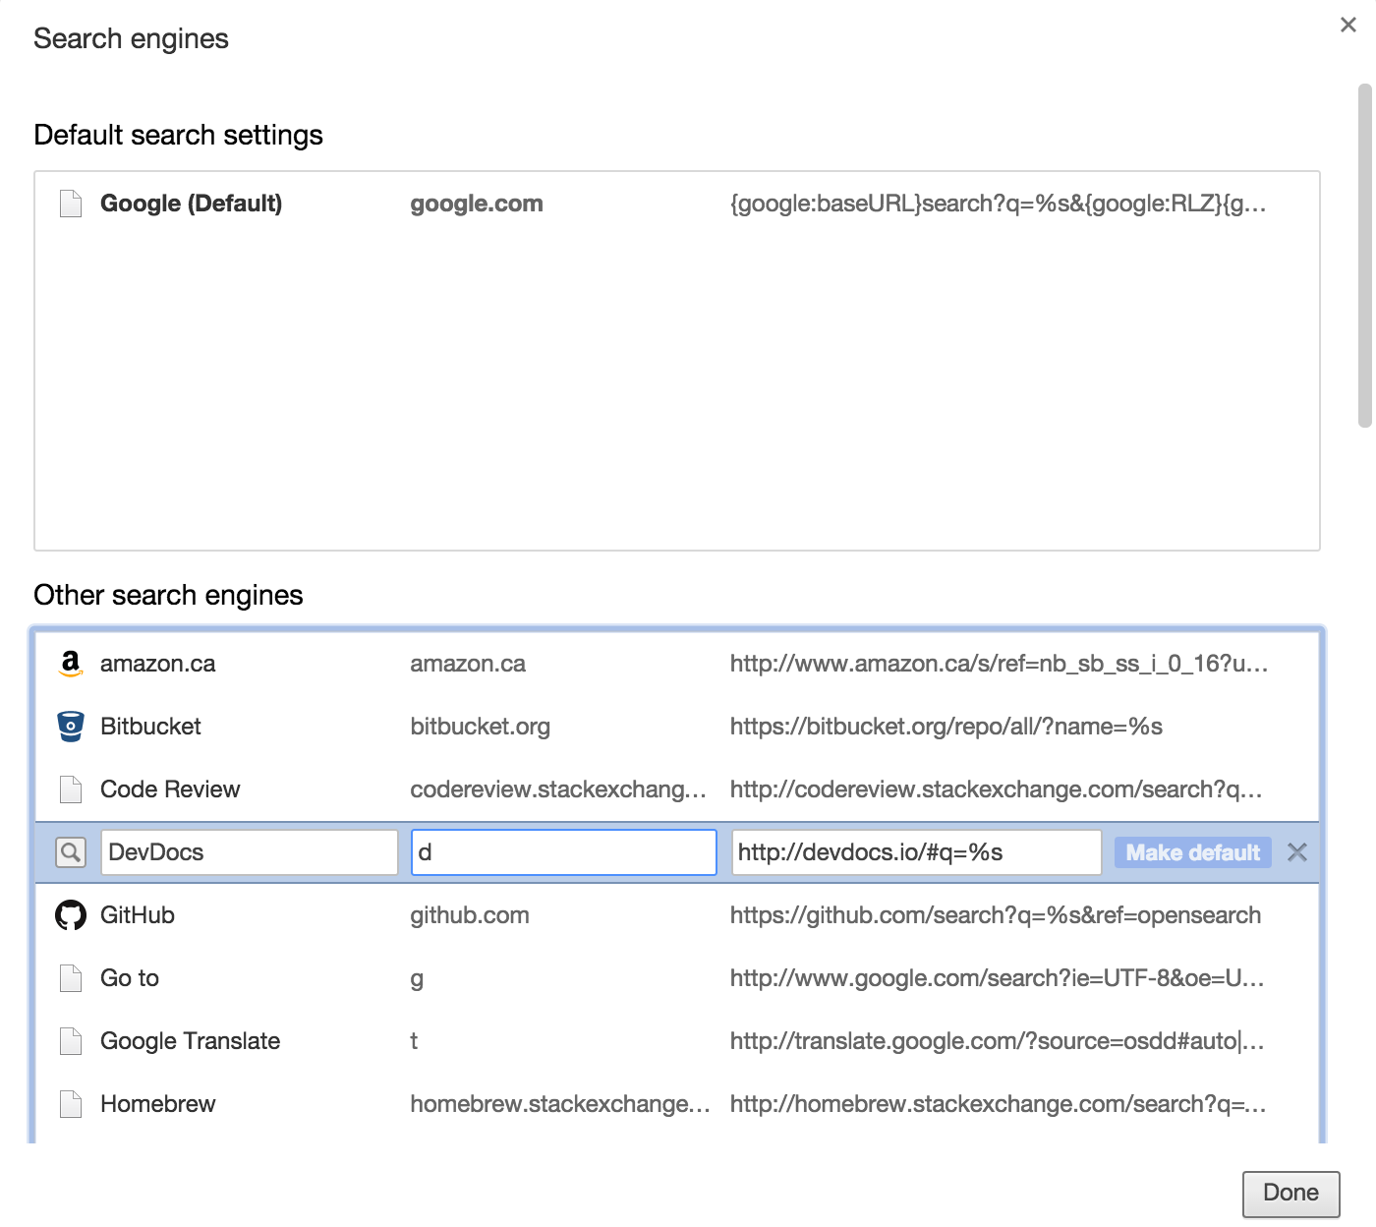The height and width of the screenshot is (1227, 1376).
Task: Click the github.com keyword
Action: pyautogui.click(x=470, y=915)
